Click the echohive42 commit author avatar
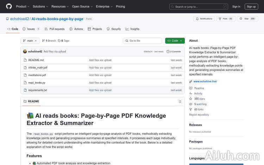This screenshot has height=165, width=264. [x=25, y=51]
